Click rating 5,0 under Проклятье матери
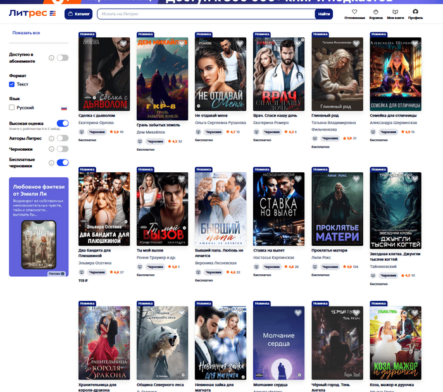Screen dimensions: 443x392 347,267
